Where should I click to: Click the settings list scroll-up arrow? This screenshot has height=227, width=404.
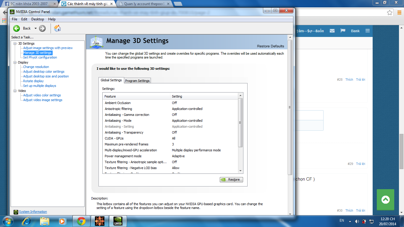point(240,95)
